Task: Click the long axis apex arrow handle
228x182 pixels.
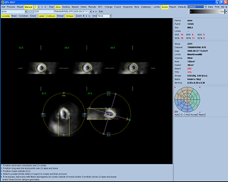Action: tap(127, 119)
